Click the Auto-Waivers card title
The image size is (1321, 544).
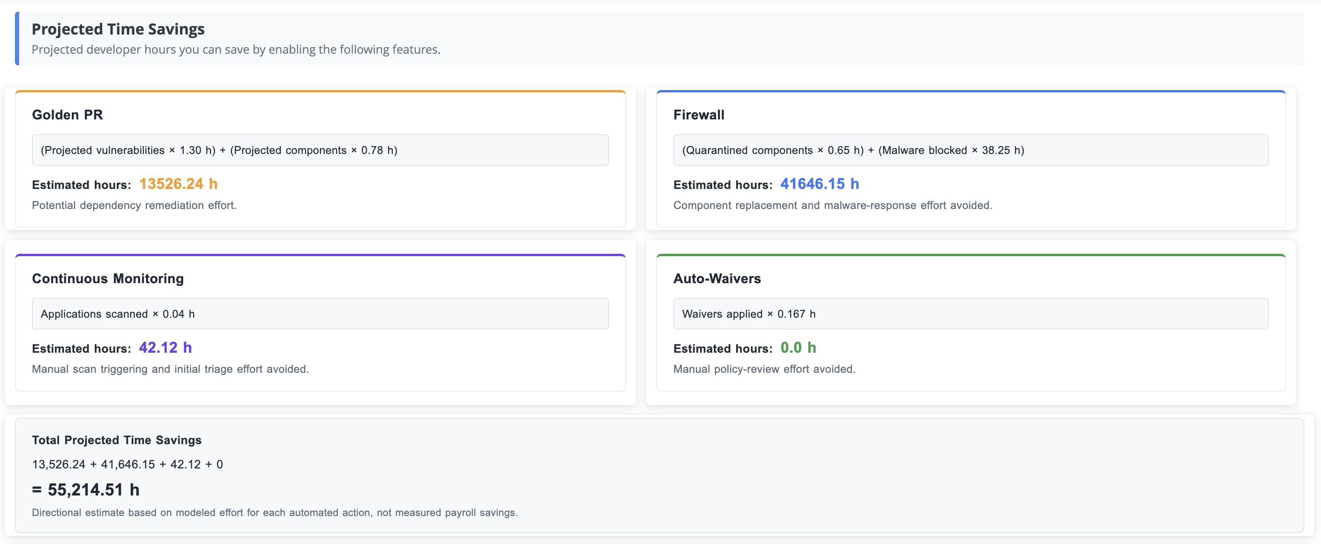point(717,279)
